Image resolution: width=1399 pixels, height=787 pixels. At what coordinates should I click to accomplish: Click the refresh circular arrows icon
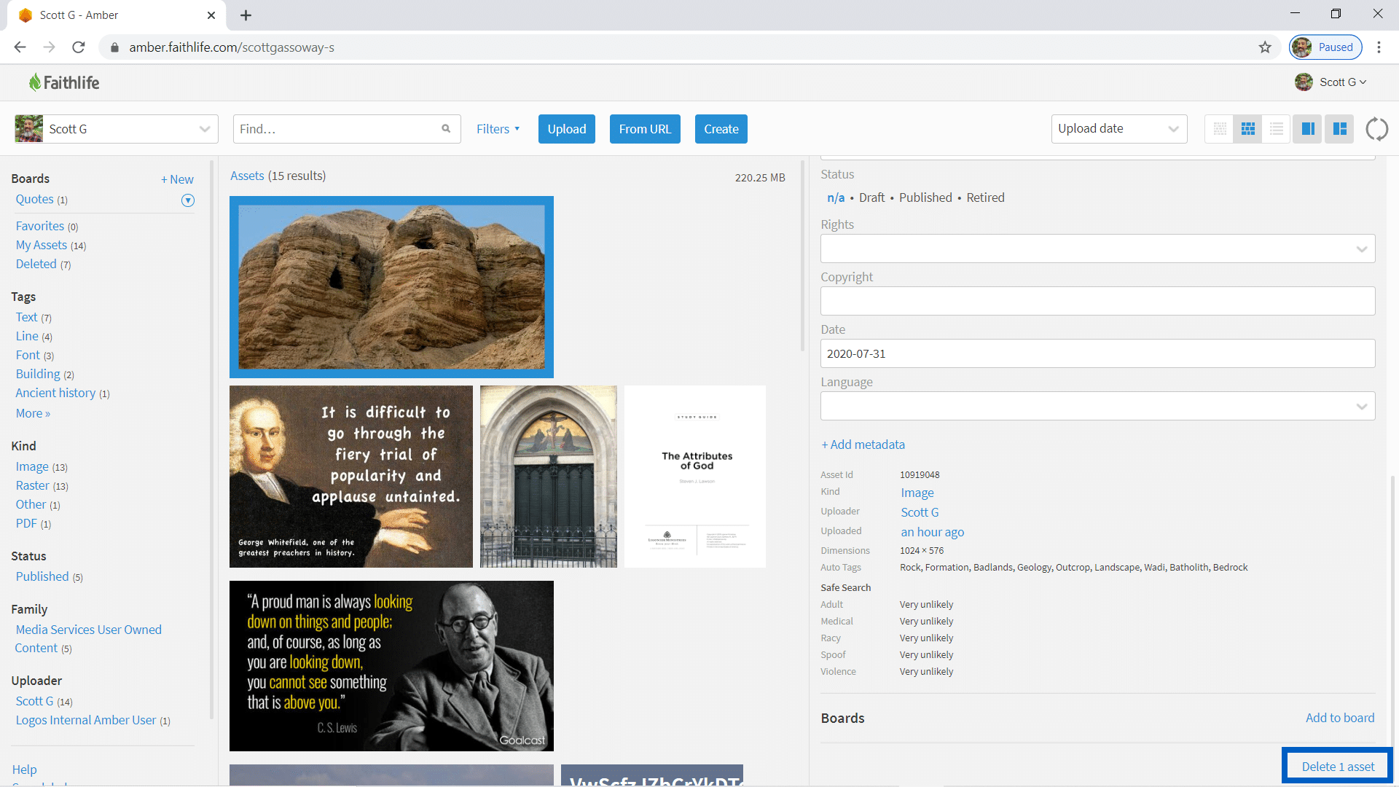(x=1376, y=129)
